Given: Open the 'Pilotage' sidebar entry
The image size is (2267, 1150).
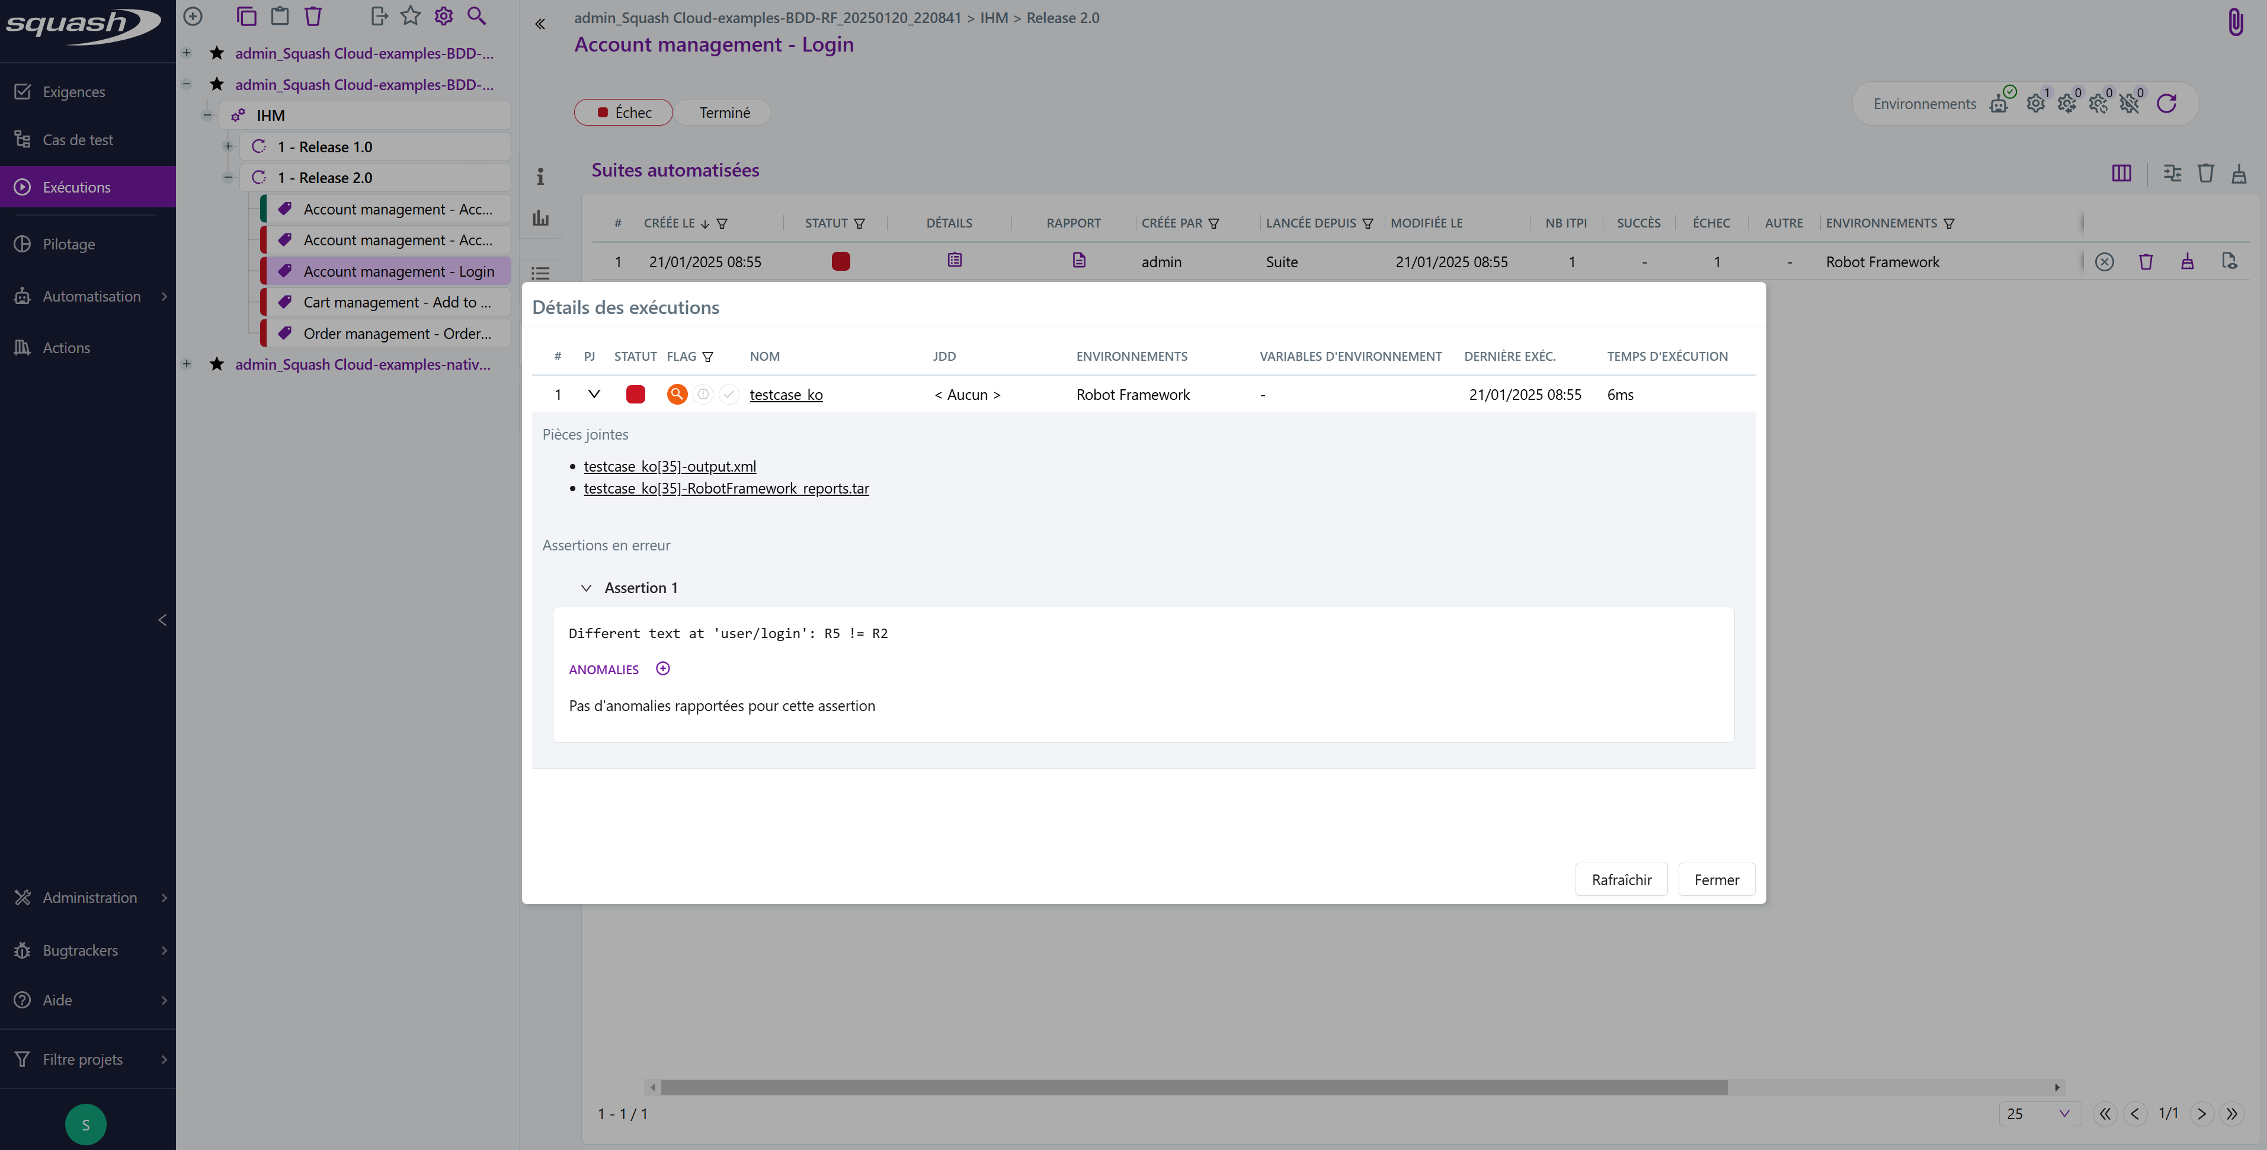Looking at the screenshot, I should click(x=69, y=244).
